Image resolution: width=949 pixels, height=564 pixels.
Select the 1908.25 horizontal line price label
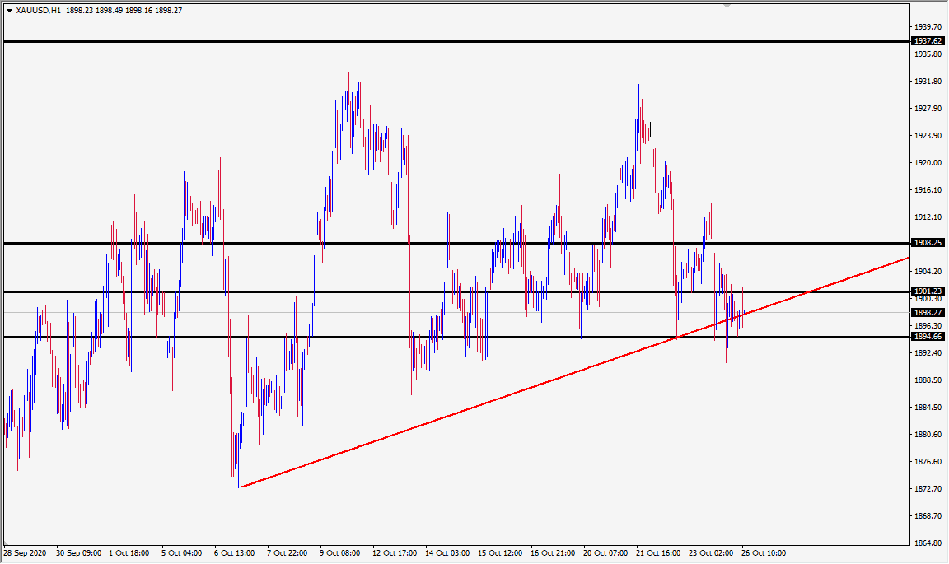(928, 243)
